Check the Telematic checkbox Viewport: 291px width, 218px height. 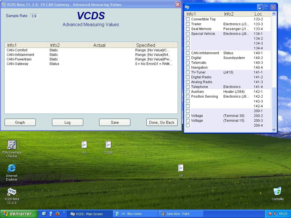188,62
